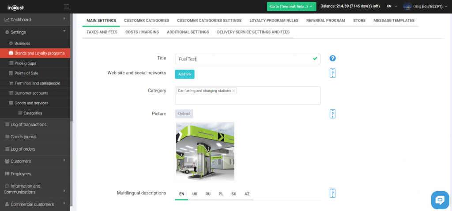Switch to Loyalty Program Rules tab
The height and width of the screenshot is (211, 452).
(274, 20)
